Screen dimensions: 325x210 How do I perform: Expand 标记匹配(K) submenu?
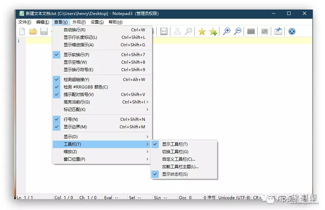click(x=102, y=109)
